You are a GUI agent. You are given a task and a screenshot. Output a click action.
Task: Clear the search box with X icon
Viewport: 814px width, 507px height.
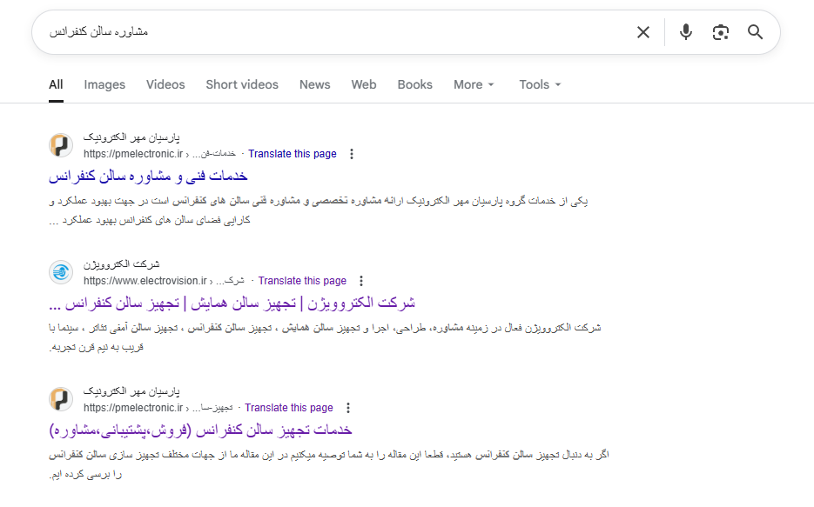click(642, 32)
